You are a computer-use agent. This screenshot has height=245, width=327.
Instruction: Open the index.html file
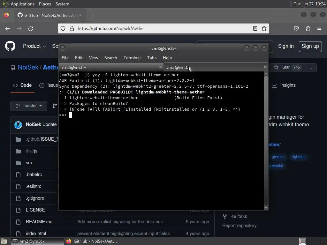pos(36,234)
